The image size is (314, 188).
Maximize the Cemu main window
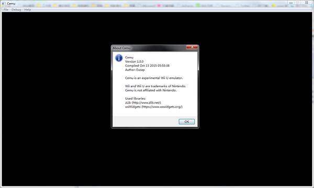coord(298,3)
